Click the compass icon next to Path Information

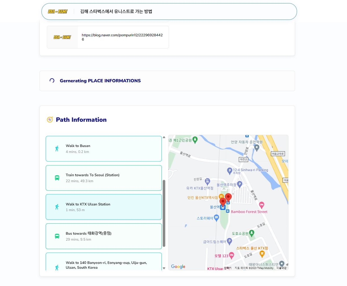pos(50,120)
